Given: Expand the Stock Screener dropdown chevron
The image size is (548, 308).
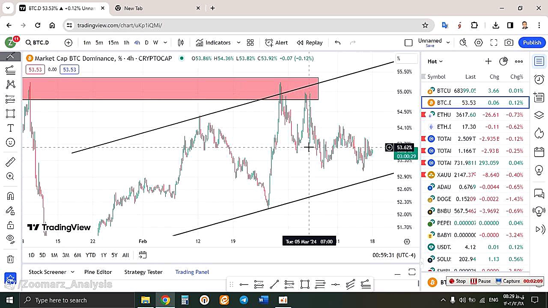Looking at the screenshot, I should point(72,272).
